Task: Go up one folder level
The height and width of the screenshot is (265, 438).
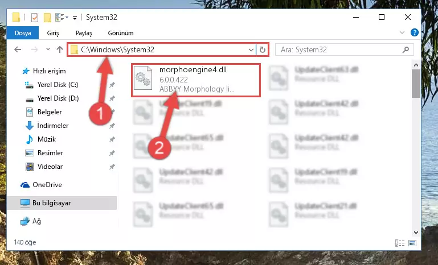Action: coord(59,49)
